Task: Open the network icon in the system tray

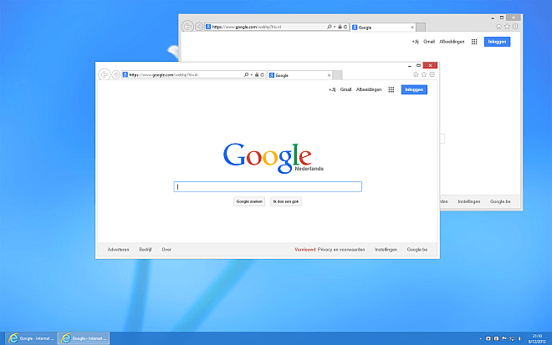Action: tap(512, 338)
